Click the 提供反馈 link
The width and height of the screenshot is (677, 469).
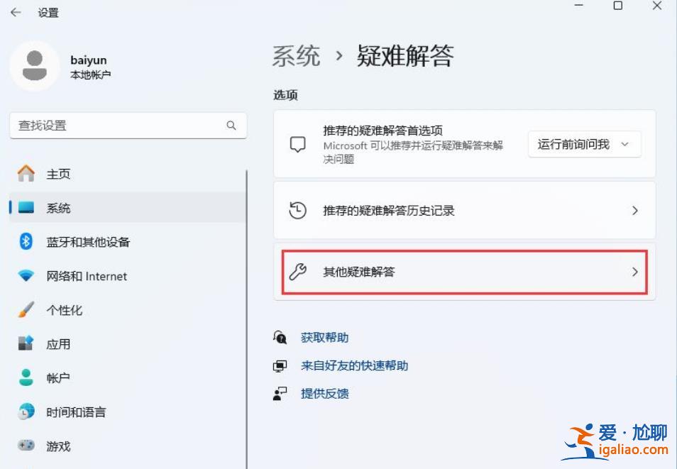[x=324, y=393]
